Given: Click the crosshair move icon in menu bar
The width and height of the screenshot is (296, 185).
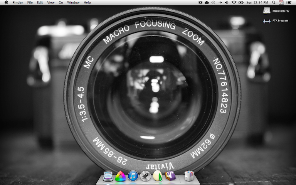Looking at the screenshot, I should point(220,2).
